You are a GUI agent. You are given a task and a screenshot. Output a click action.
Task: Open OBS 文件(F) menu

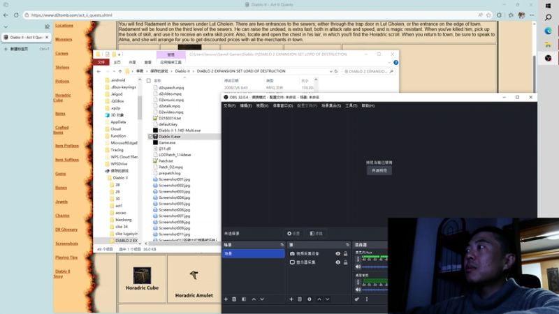point(229,106)
